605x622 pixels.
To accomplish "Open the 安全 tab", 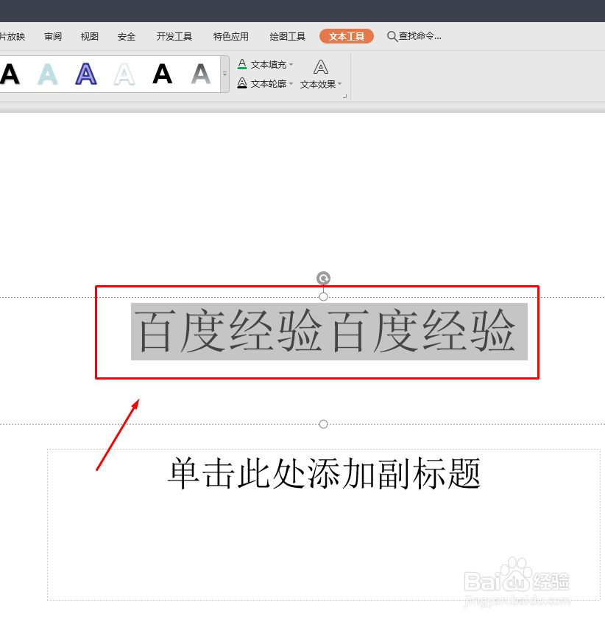I will click(127, 37).
